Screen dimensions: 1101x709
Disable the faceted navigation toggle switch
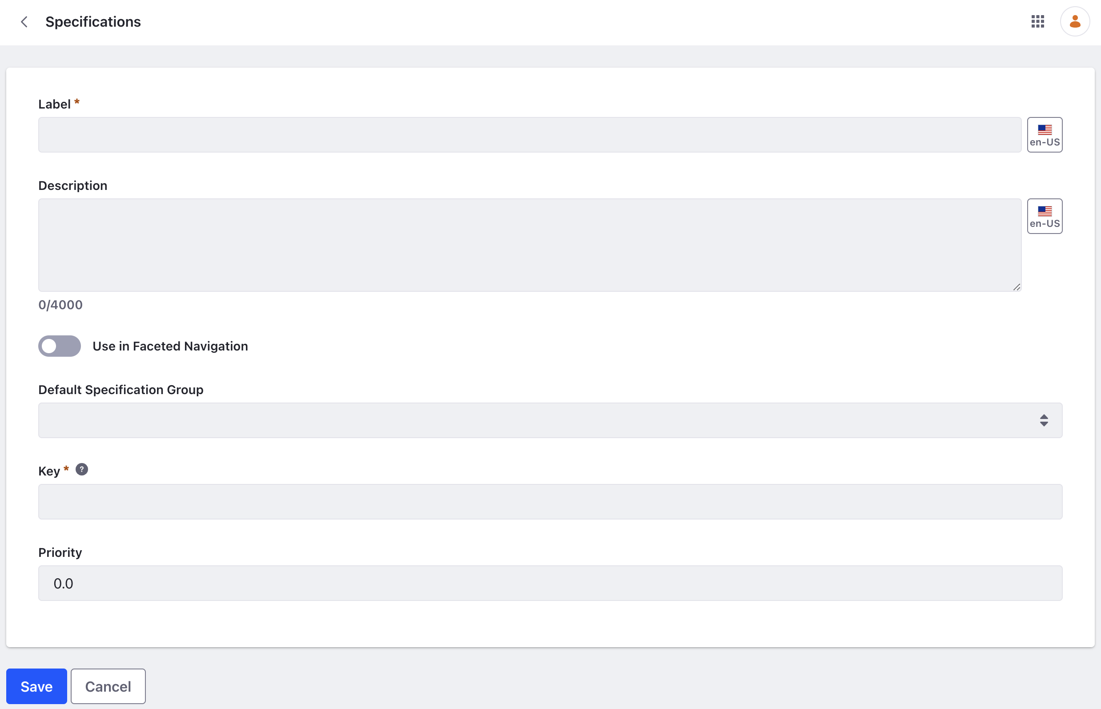(60, 346)
